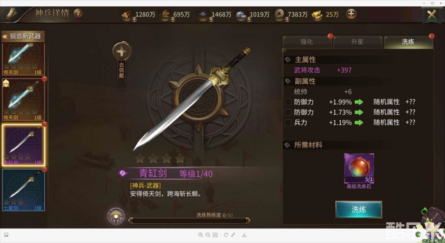Click the plus icon after the gold ingots
The height and width of the screenshot is (243, 445).
coord(351,14)
